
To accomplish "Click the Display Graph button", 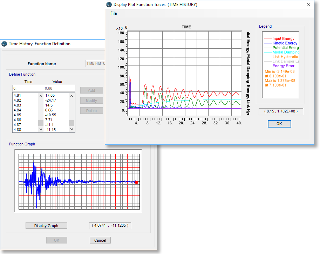I will [x=46, y=226].
